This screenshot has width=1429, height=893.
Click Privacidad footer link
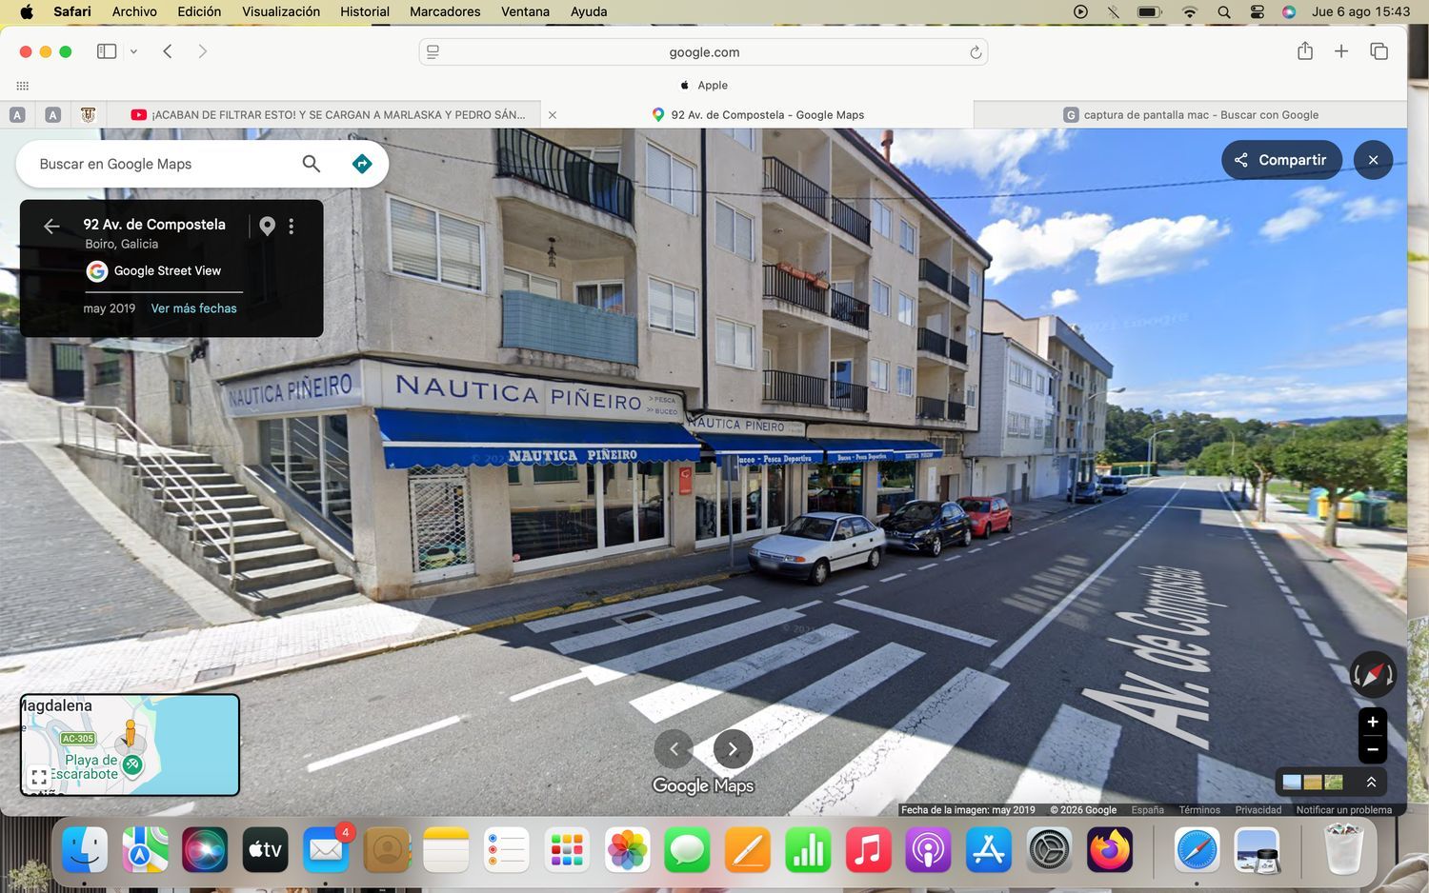coord(1258,810)
